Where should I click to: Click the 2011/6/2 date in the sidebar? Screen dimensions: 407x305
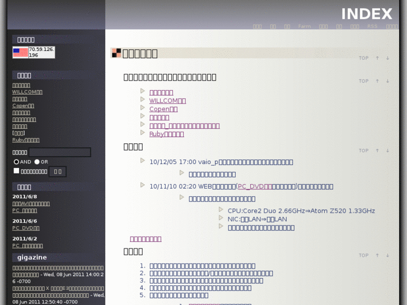[25, 238]
